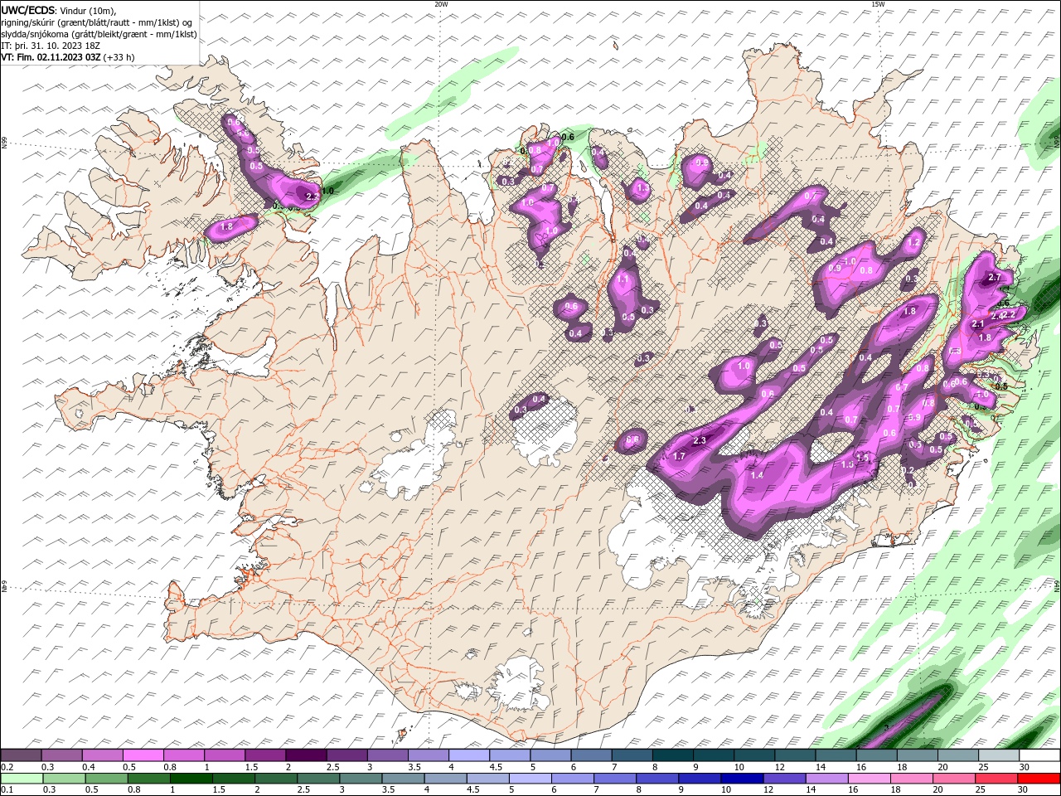Click the 'UWC/ECDS' title text
Viewport: 1061px width, 796px height.
tap(28, 10)
